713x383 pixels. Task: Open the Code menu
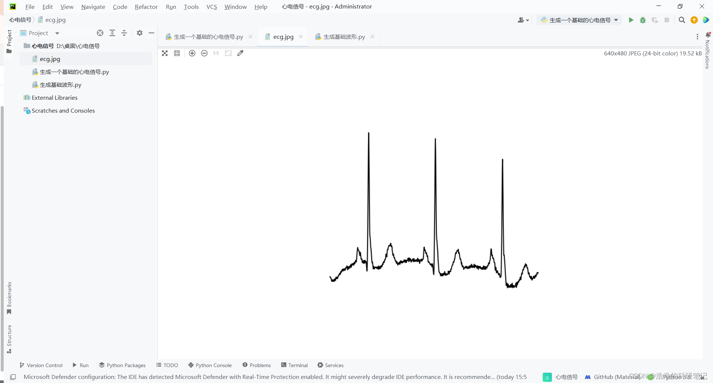(x=120, y=7)
